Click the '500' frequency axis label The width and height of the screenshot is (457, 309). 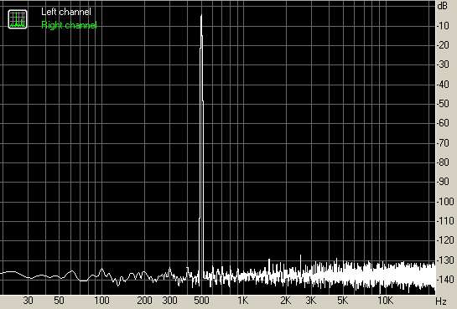click(201, 301)
